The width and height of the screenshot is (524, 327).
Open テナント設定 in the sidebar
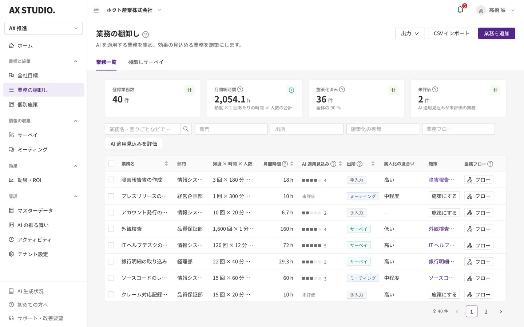(43, 254)
